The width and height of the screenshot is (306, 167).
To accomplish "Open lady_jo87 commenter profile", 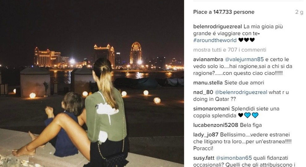I will (206, 135).
